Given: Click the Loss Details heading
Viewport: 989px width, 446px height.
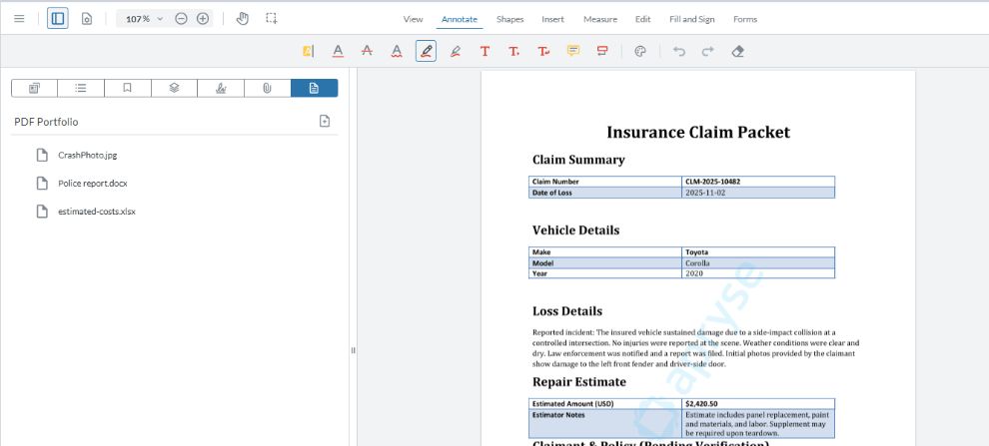Looking at the screenshot, I should tap(567, 311).
